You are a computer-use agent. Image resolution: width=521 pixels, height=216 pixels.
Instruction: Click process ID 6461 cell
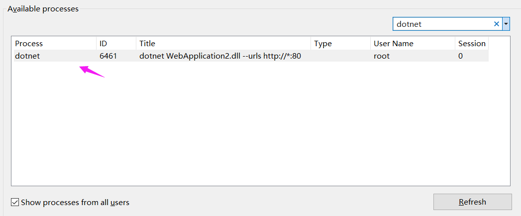pyautogui.click(x=108, y=56)
